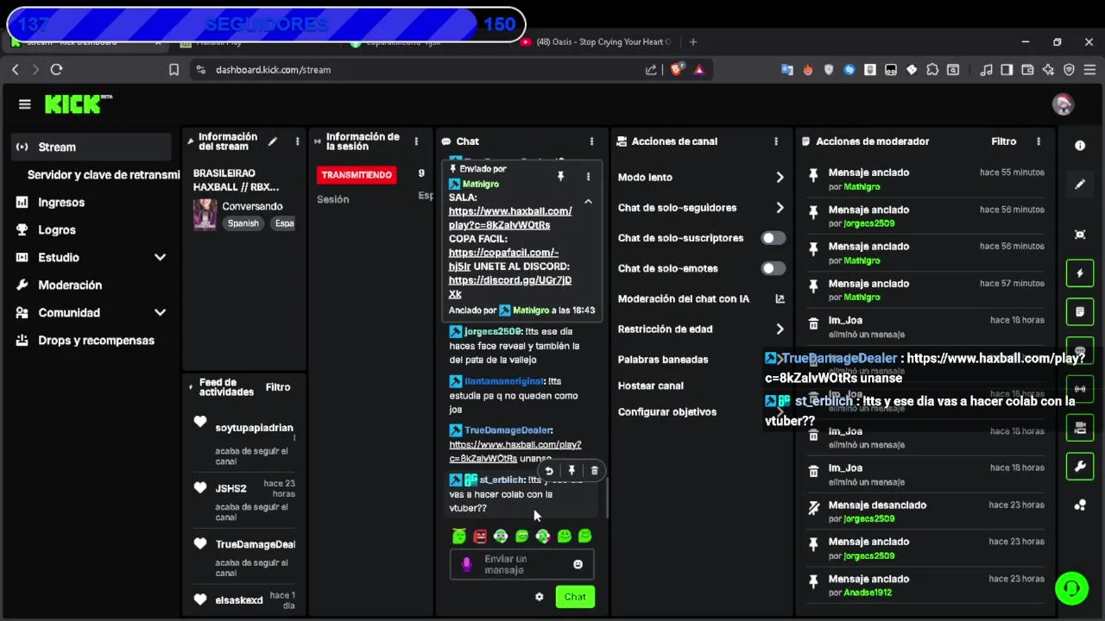Screen dimensions: 1105x621
Task: Open the Acciones de canal options menu
Action: pos(776,141)
